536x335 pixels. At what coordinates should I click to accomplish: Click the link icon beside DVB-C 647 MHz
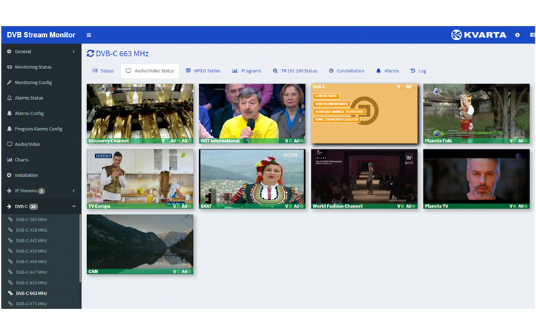coord(10,272)
